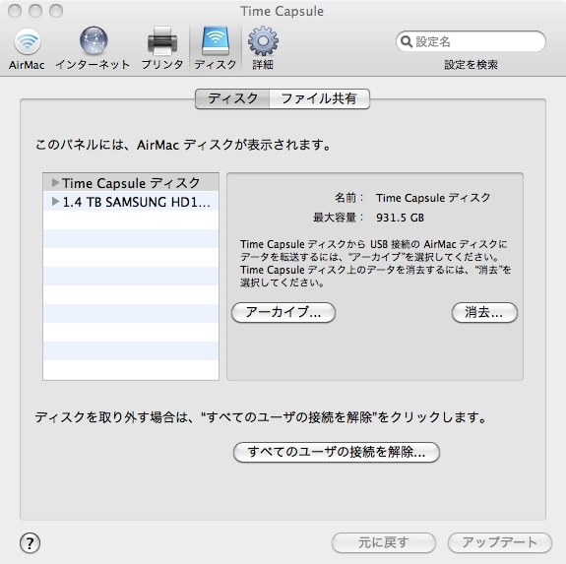Select the 1.4 TB SAMSUNG HD1... row
This screenshot has width=566, height=564.
(131, 202)
